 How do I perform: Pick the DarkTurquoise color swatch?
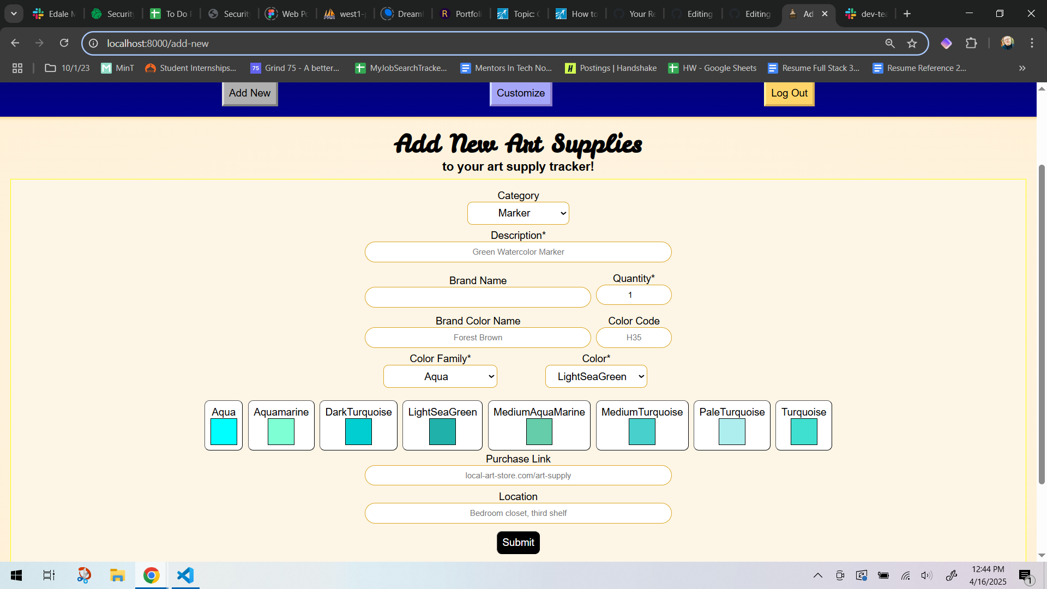tap(358, 431)
